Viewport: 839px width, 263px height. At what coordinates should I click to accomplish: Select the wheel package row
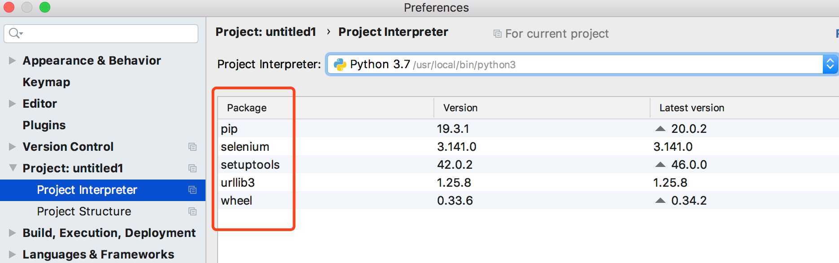[x=529, y=200]
